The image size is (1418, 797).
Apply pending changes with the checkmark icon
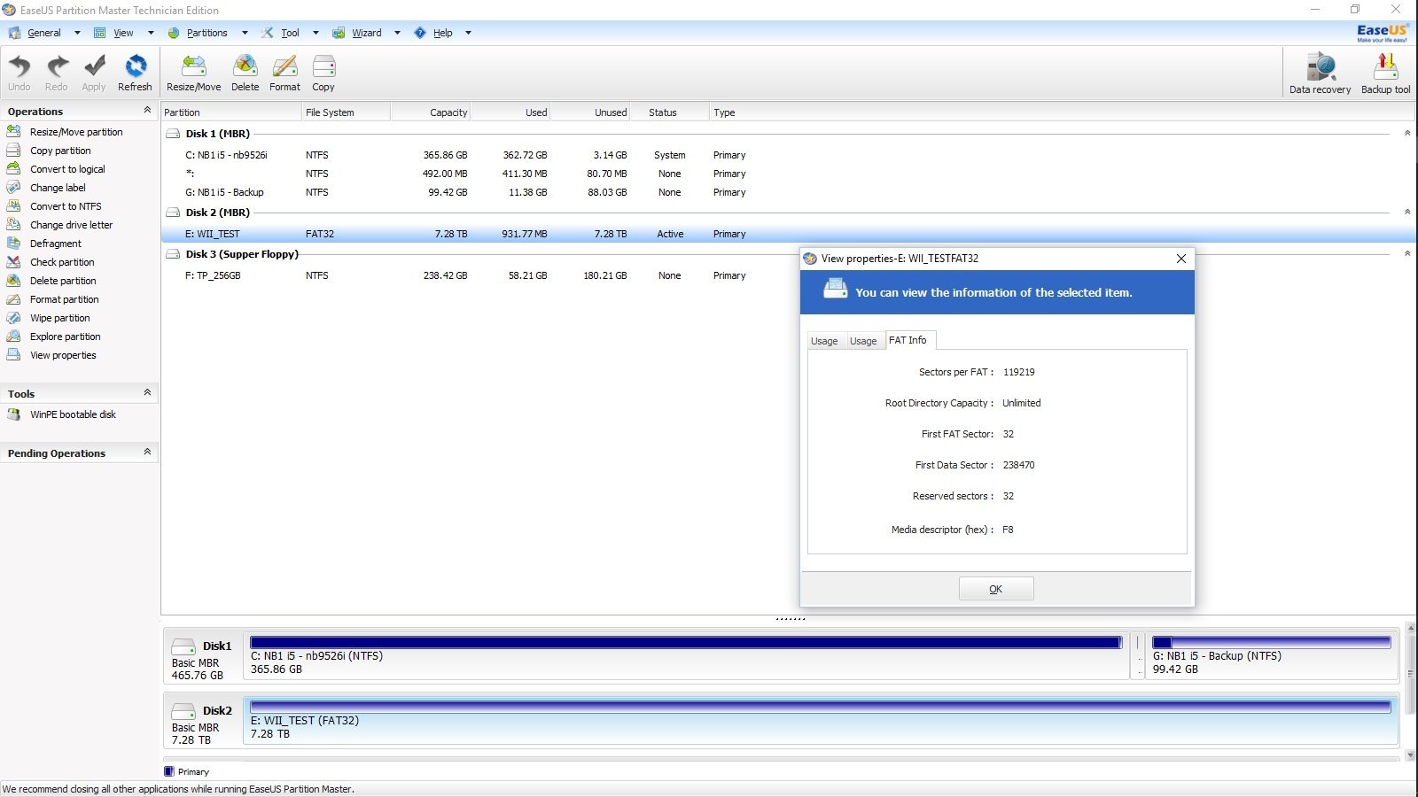pos(94,67)
